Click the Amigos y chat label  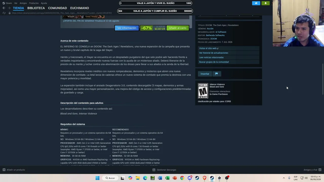tap(311, 170)
